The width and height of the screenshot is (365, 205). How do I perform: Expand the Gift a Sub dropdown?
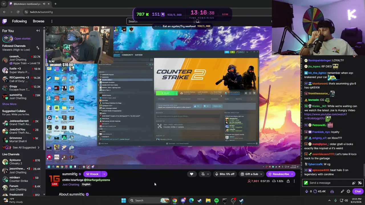(261, 174)
